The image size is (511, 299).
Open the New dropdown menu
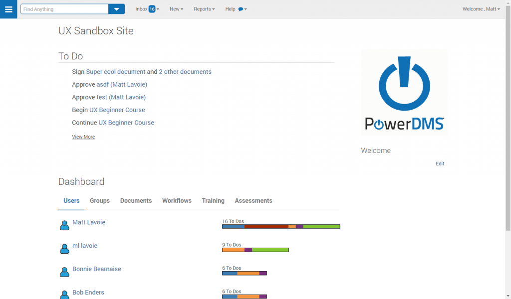point(176,9)
